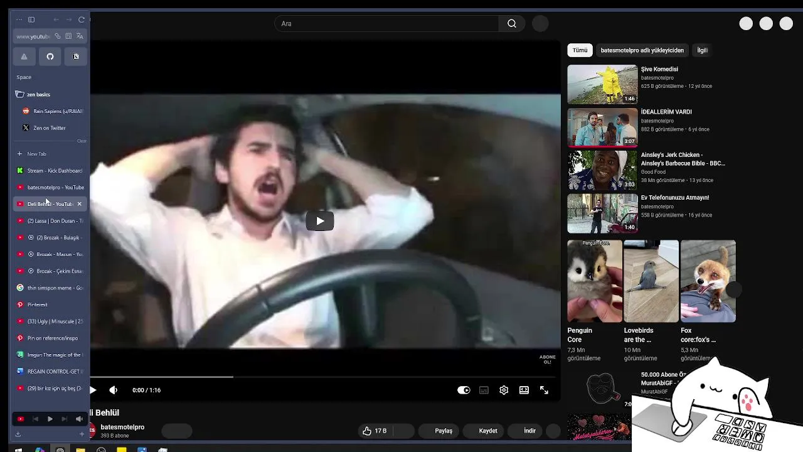Open the Notion pinned essential
The width and height of the screenshot is (803, 452).
pos(76,56)
